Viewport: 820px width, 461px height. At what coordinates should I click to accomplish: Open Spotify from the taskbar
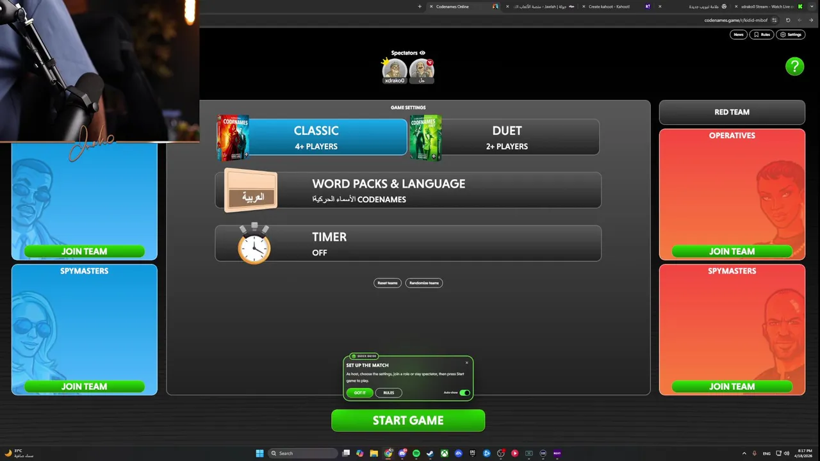(x=416, y=453)
